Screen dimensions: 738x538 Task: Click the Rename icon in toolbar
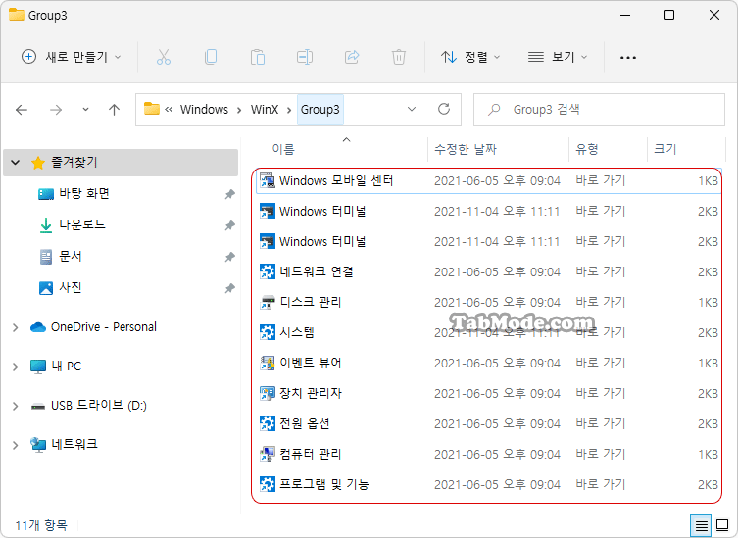(x=305, y=57)
